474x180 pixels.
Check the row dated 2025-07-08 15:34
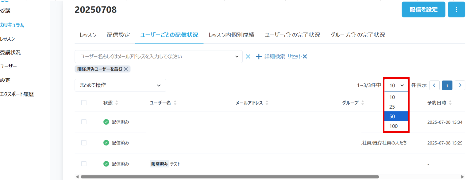[84, 122]
